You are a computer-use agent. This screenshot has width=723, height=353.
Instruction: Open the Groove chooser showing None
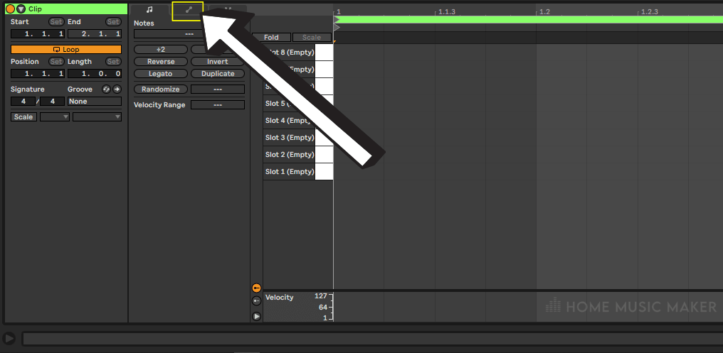click(95, 102)
